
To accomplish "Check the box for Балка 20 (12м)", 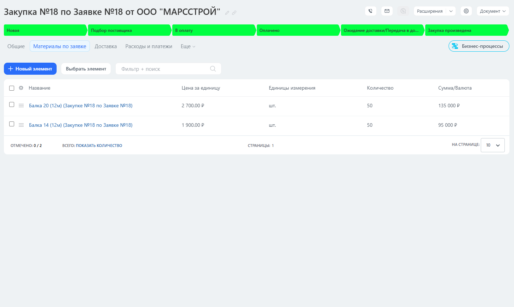I will [x=12, y=104].
